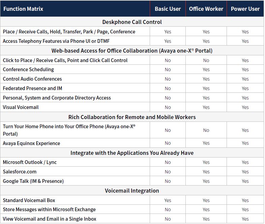Click Power User's Yes for Federated Presence and IM
The width and height of the screenshot is (265, 224).
[245, 88]
